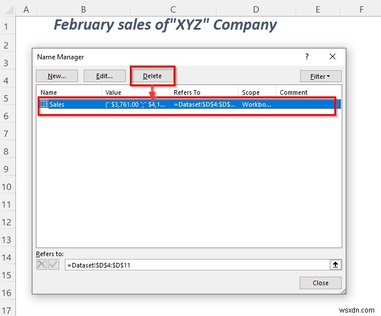The width and height of the screenshot is (381, 316).
Task: Open Name Manager help question mark
Action: [307, 56]
